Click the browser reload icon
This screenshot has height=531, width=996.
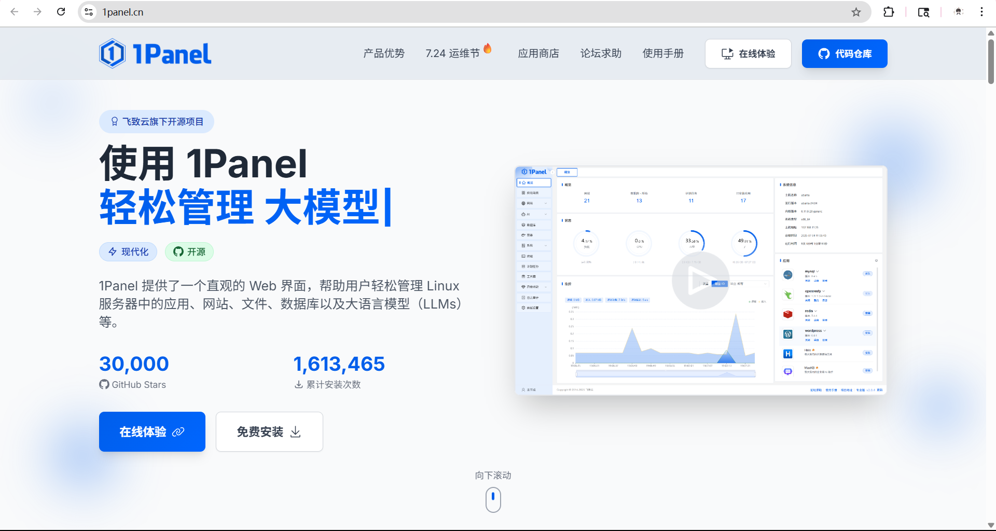[61, 12]
